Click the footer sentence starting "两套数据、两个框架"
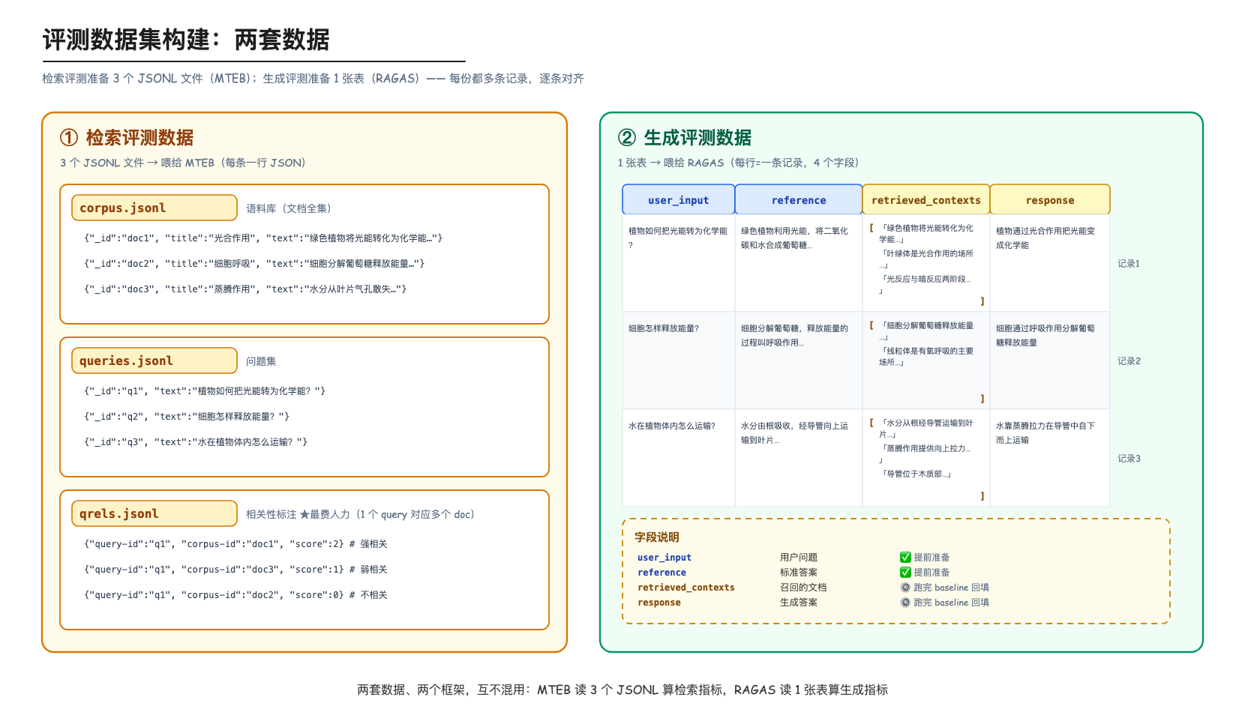Screen dimensions: 1245x712 pos(622,690)
